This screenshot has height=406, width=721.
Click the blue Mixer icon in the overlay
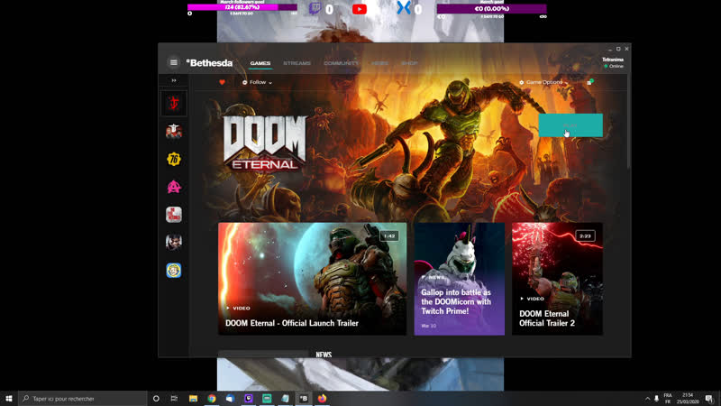click(404, 8)
